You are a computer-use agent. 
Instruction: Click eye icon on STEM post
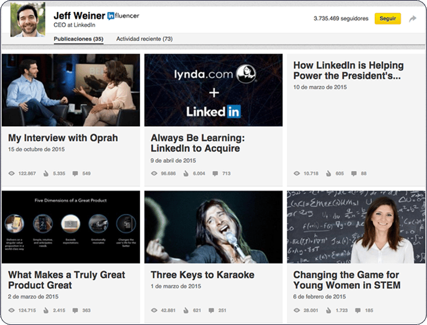[297, 311]
